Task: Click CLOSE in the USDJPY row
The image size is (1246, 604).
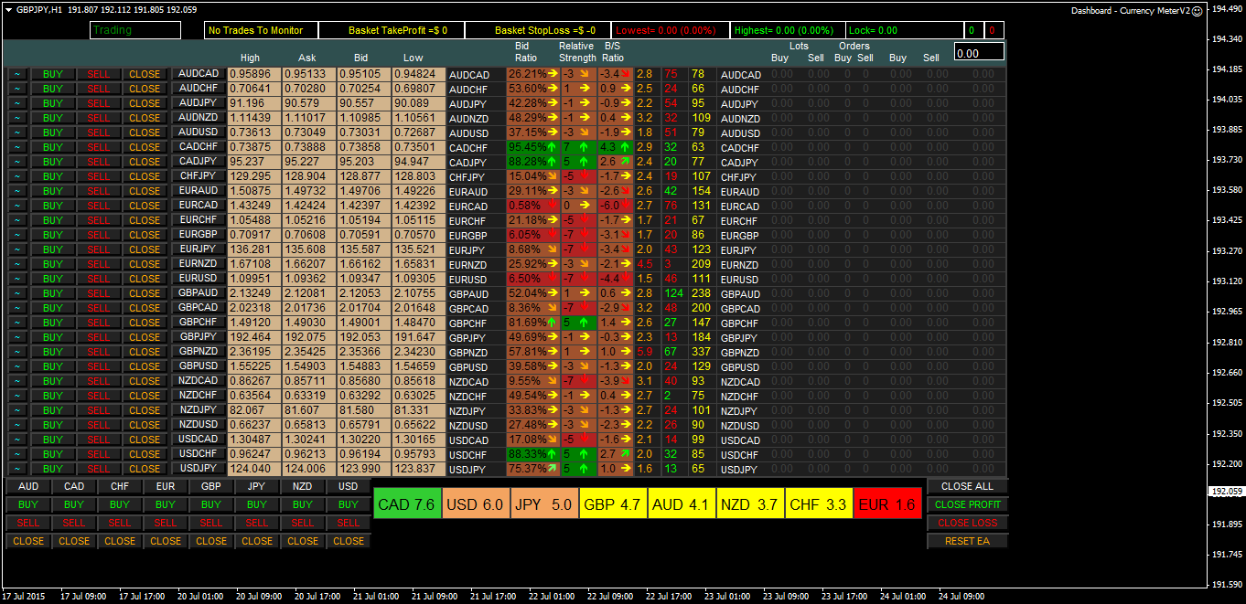Action: pyautogui.click(x=145, y=469)
